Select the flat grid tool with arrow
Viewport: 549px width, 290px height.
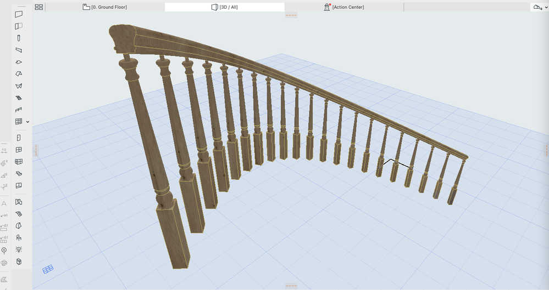[x=19, y=121]
